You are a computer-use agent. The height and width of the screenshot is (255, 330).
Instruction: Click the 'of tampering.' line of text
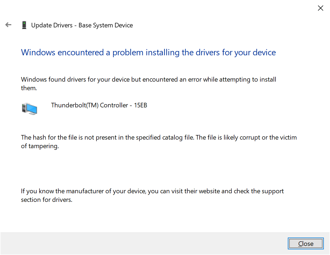40,146
